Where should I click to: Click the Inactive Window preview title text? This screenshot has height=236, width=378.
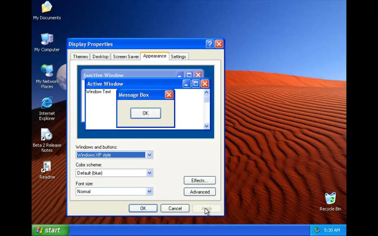coord(103,75)
